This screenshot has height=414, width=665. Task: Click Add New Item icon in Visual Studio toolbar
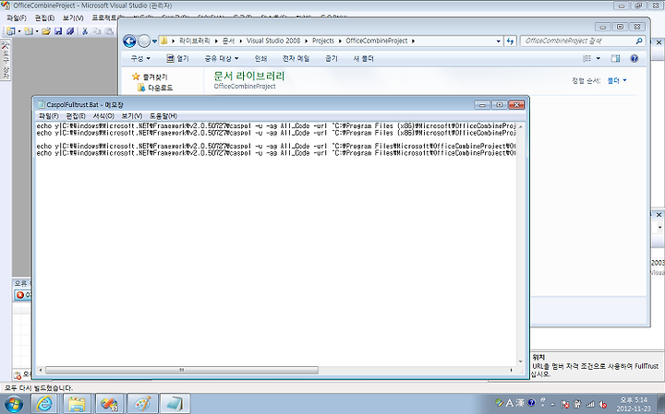(29, 31)
